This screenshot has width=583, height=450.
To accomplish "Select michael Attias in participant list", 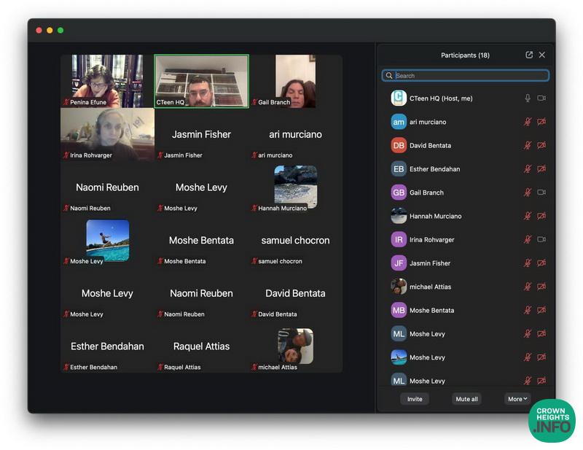I will pyautogui.click(x=430, y=287).
